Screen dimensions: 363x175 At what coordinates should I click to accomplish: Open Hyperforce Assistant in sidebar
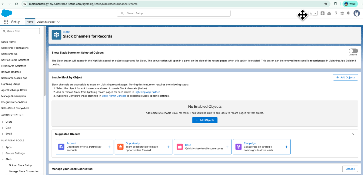13,66
